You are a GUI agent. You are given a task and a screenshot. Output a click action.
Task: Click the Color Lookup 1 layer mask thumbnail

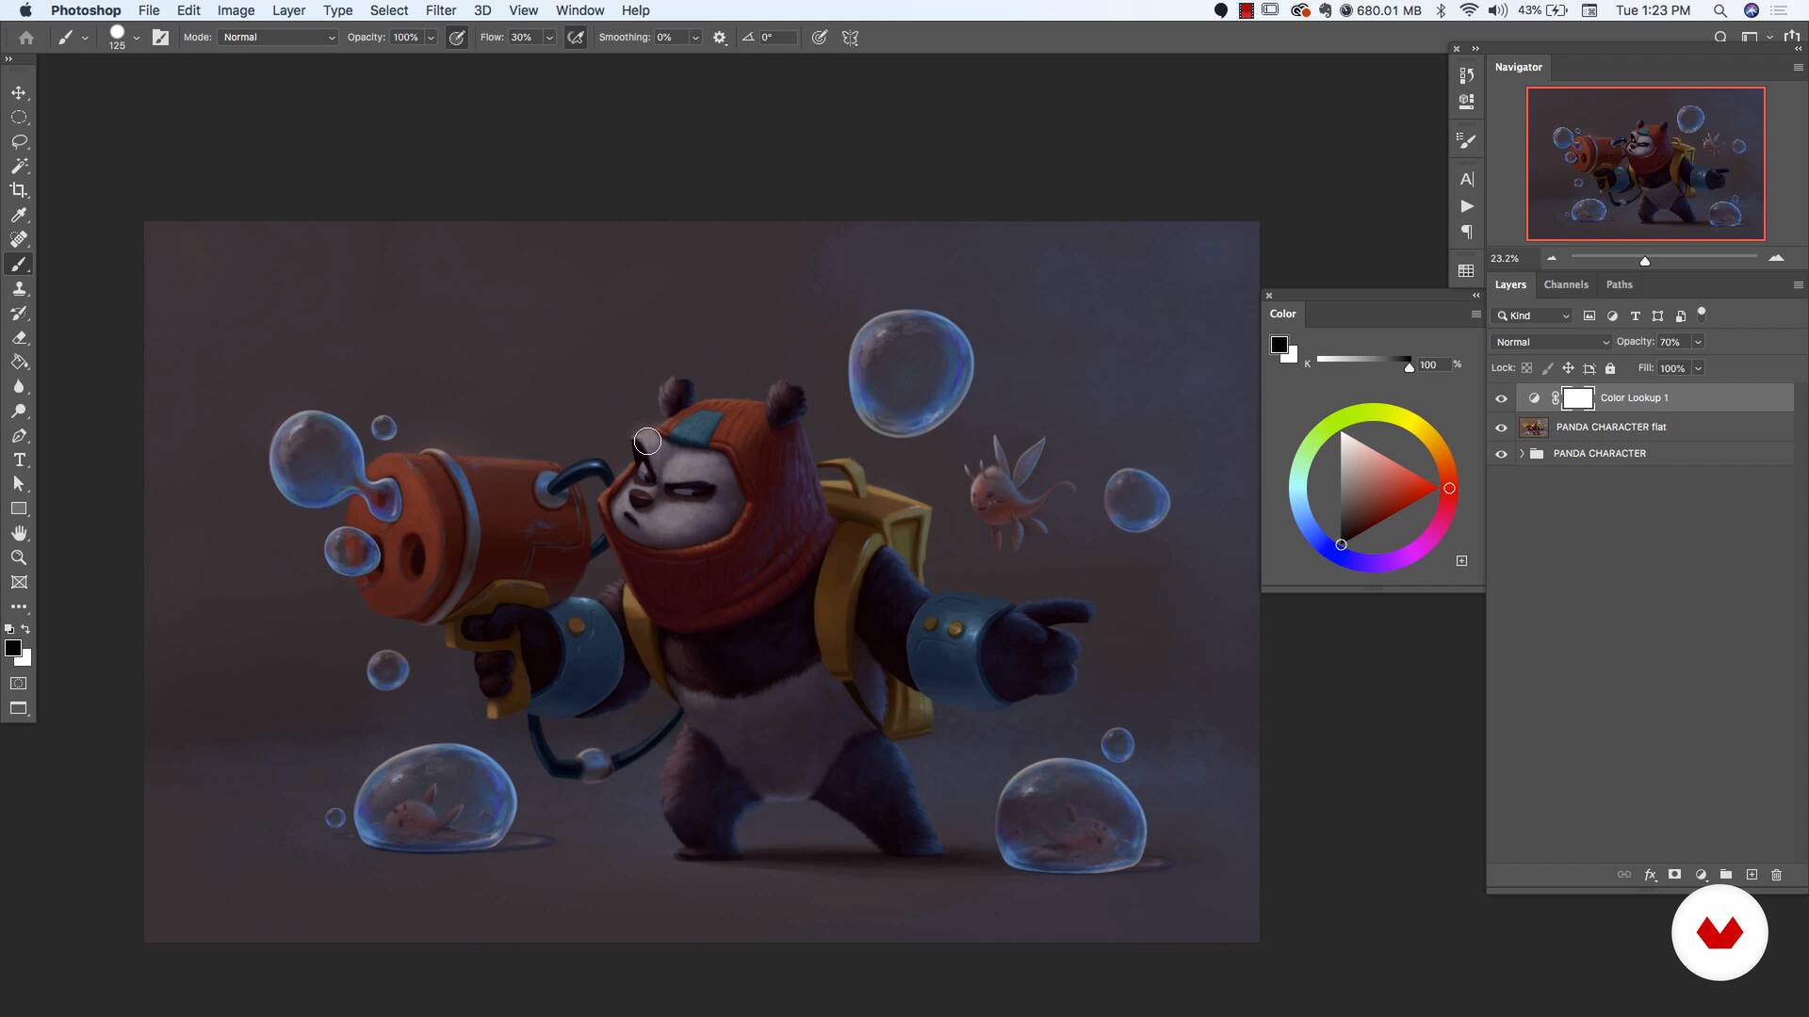(1578, 398)
